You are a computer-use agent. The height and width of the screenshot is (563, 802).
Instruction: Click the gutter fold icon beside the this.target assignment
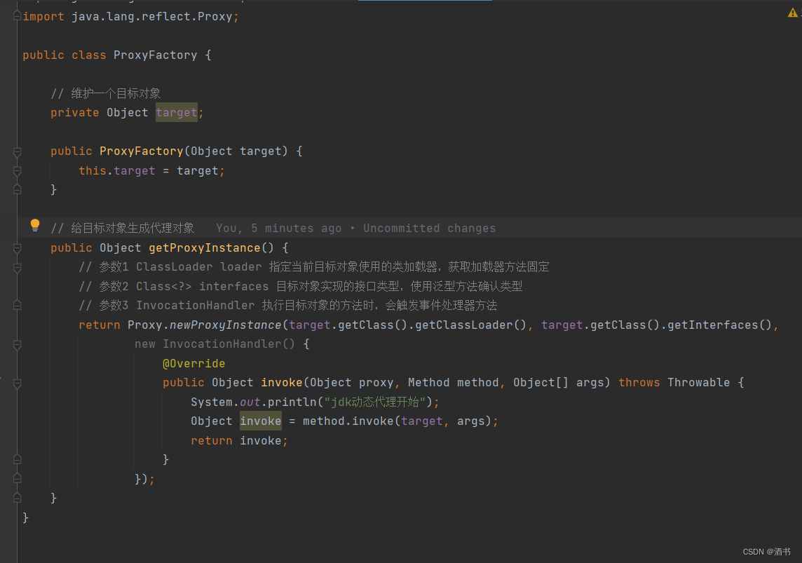click(15, 170)
